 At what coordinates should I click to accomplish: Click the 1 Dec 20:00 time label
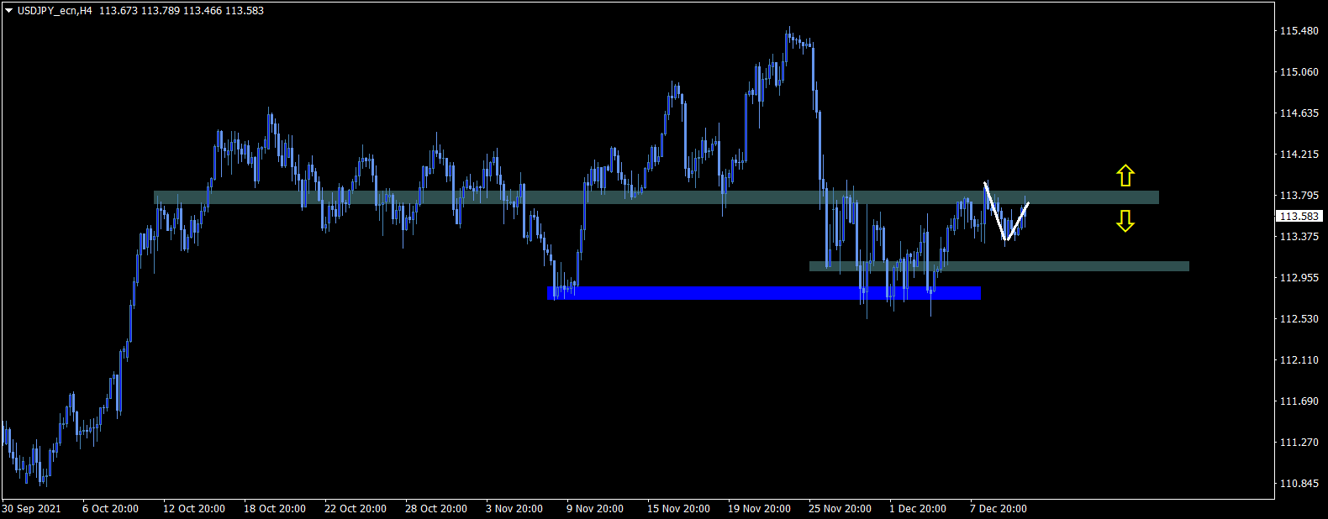click(918, 509)
